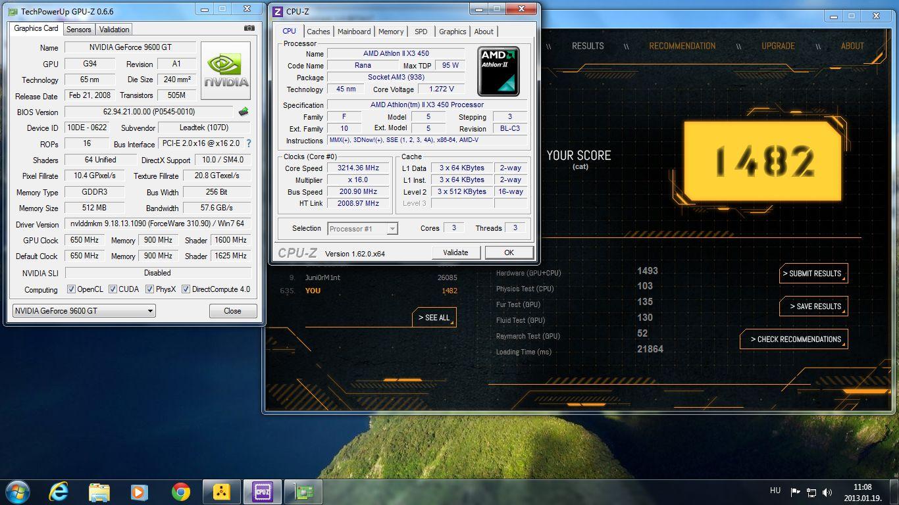Click the network tray icon

pyautogui.click(x=811, y=492)
